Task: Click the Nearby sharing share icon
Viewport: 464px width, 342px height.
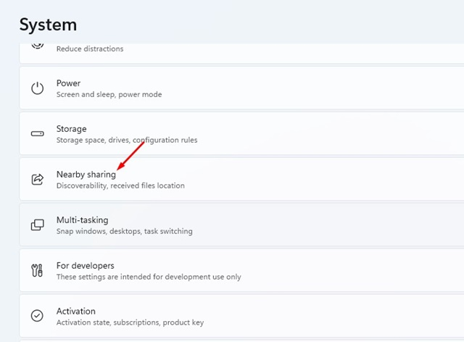Action: coord(37,180)
